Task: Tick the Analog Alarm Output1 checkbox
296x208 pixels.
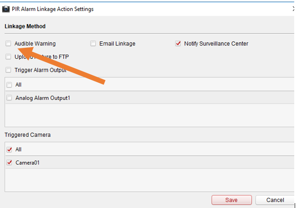Action: click(9, 98)
